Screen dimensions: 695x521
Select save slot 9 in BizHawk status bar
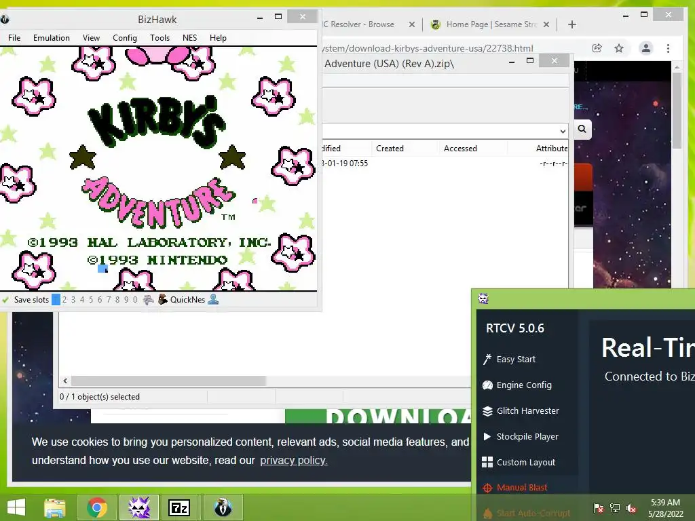(x=126, y=299)
